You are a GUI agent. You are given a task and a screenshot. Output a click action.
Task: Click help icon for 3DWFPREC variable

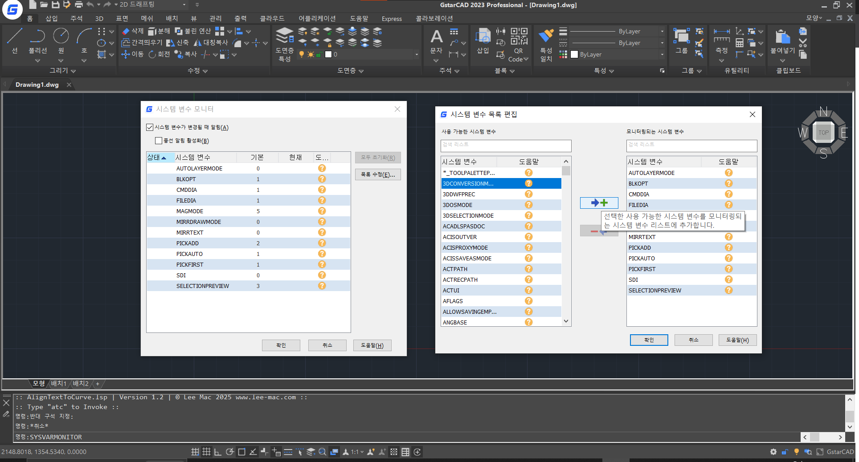click(x=528, y=194)
